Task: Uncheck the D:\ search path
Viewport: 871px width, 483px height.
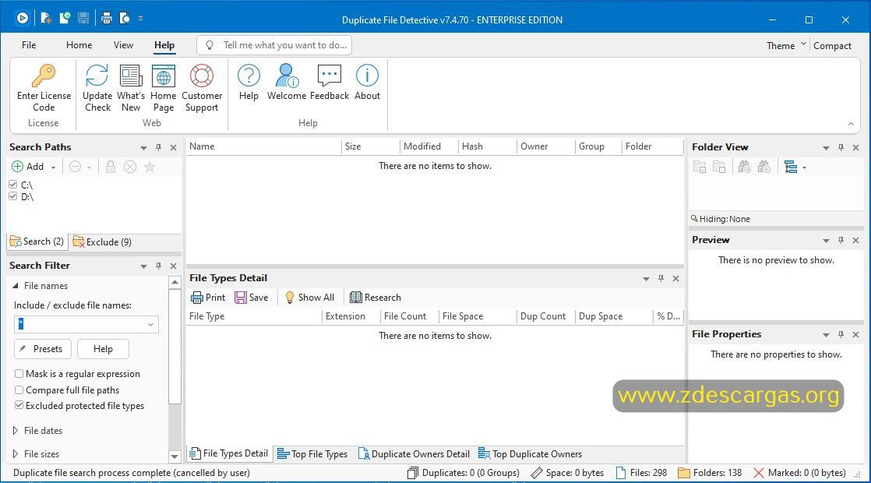Action: pyautogui.click(x=13, y=196)
